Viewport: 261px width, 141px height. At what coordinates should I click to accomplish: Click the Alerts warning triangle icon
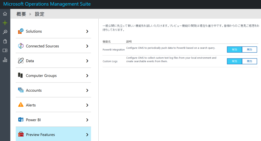[21, 105]
